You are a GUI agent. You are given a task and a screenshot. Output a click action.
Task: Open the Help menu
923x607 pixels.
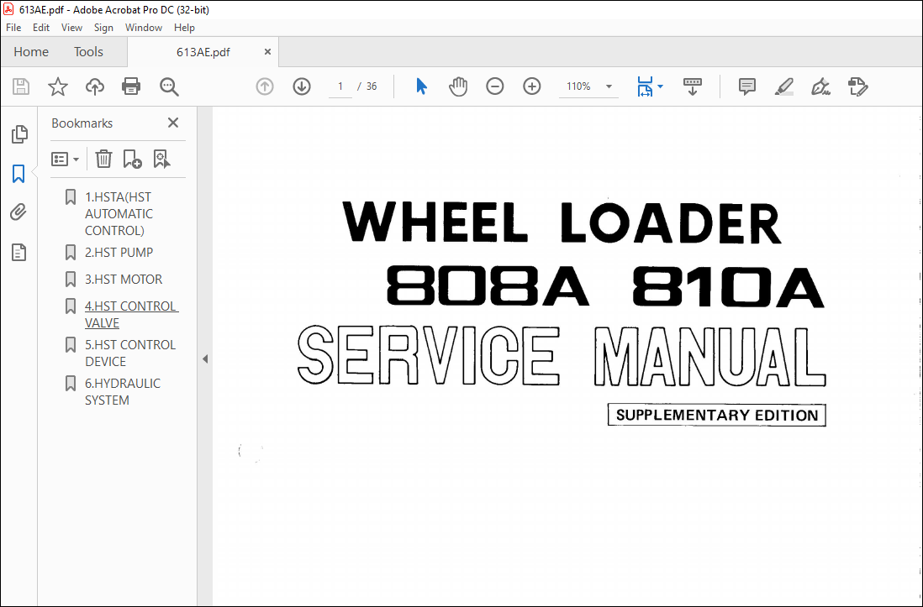[x=184, y=28]
